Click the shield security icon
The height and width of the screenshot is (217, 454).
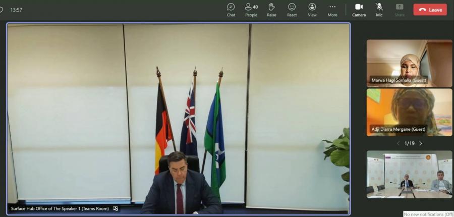click(2, 10)
